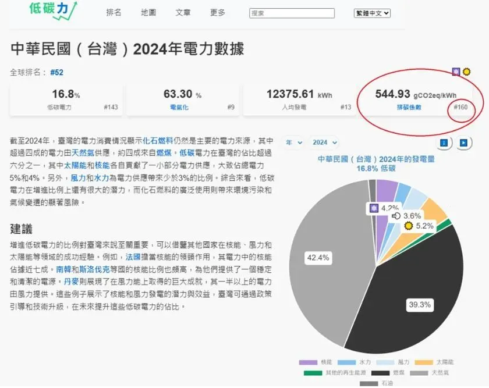Screen dimensions: 489x388
Task: Open the 南韓 country link
Action: pos(63,269)
